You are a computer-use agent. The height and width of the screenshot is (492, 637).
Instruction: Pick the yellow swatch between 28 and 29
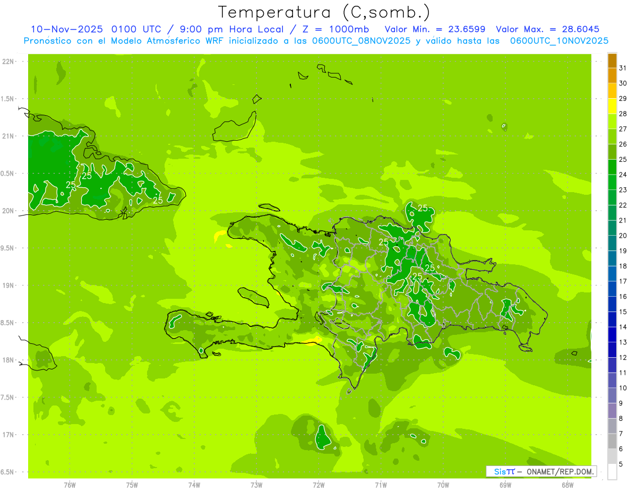(x=612, y=106)
